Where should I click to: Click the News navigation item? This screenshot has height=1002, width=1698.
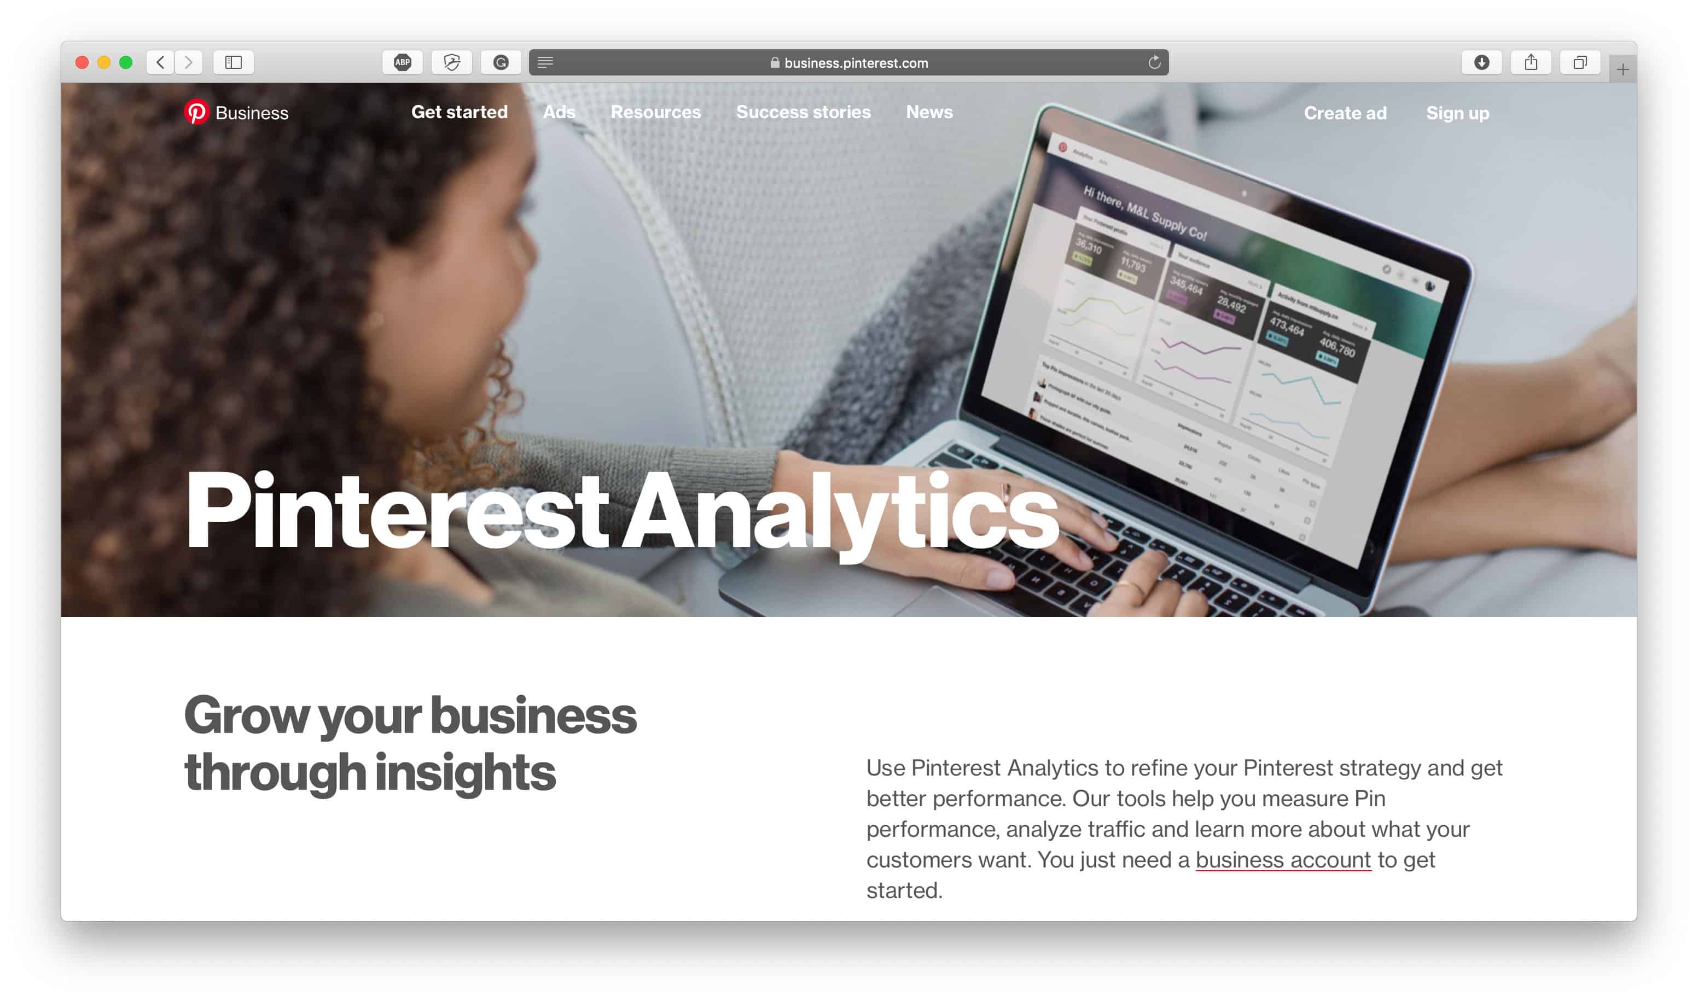929,112
